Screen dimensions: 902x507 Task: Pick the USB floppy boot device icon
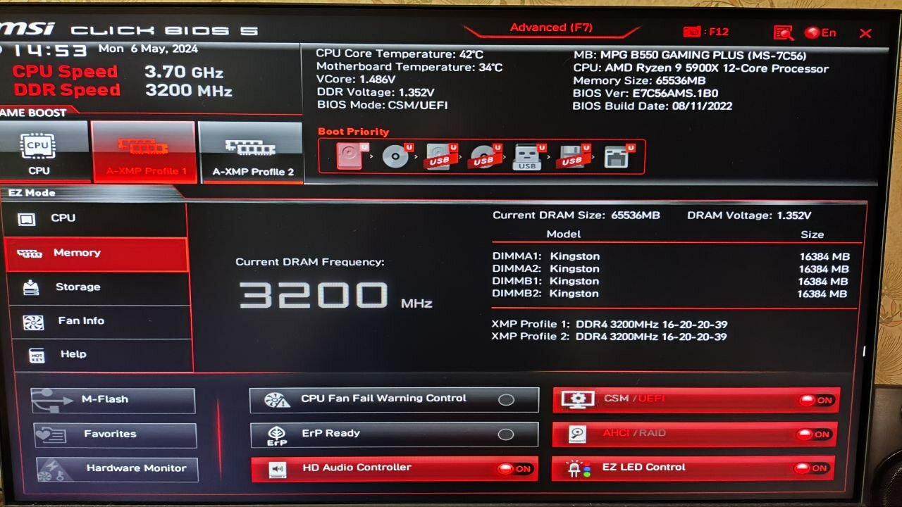tap(573, 156)
